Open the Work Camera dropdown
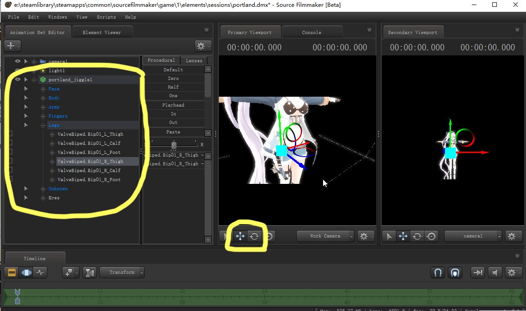Screen dimensions: 526x311 [x=325, y=236]
